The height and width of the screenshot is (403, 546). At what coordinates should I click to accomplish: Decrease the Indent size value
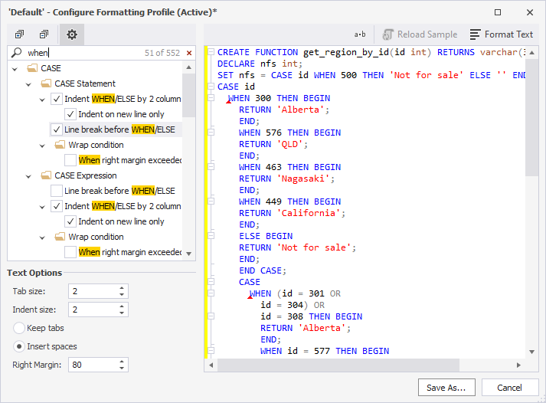122,313
